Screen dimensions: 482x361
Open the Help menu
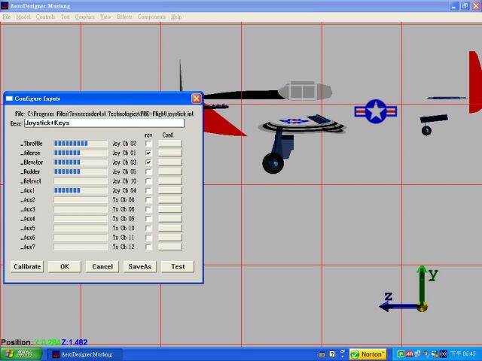(x=176, y=17)
